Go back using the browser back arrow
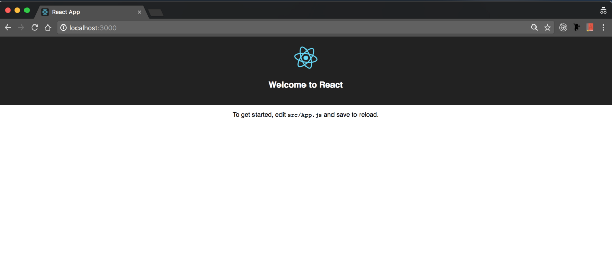Viewport: 612px width, 253px height. [8, 28]
